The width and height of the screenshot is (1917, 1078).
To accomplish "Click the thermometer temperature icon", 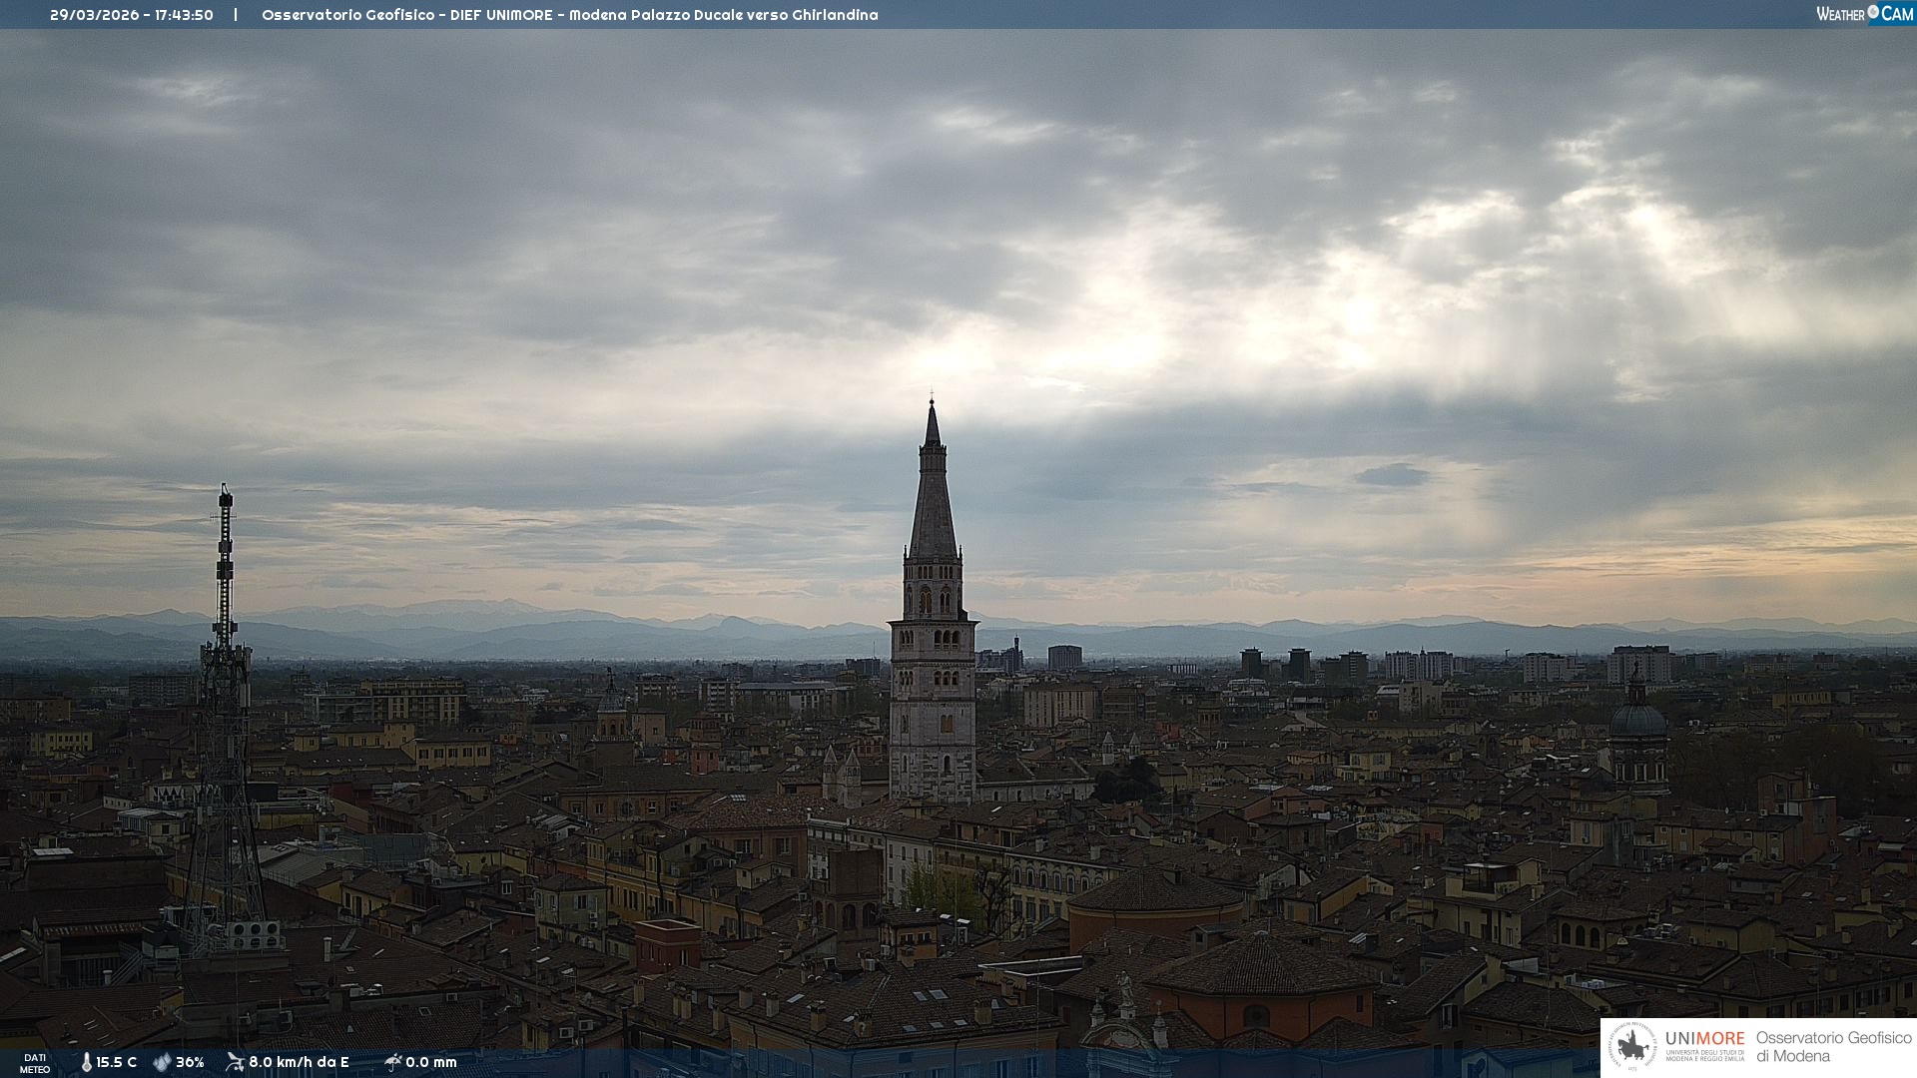I will pos(86,1062).
